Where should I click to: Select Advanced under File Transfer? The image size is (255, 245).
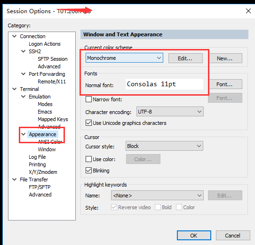[40, 195]
